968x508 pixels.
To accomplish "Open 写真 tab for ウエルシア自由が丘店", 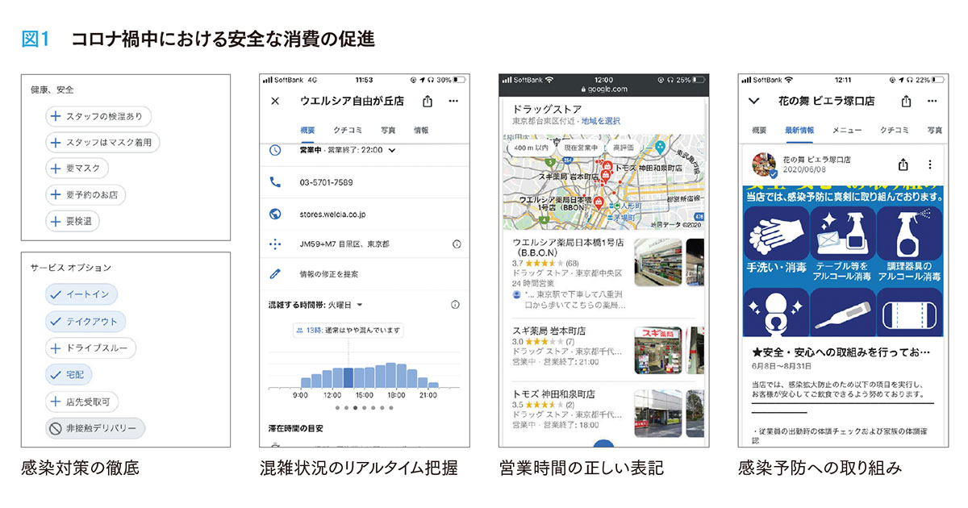I will (389, 130).
